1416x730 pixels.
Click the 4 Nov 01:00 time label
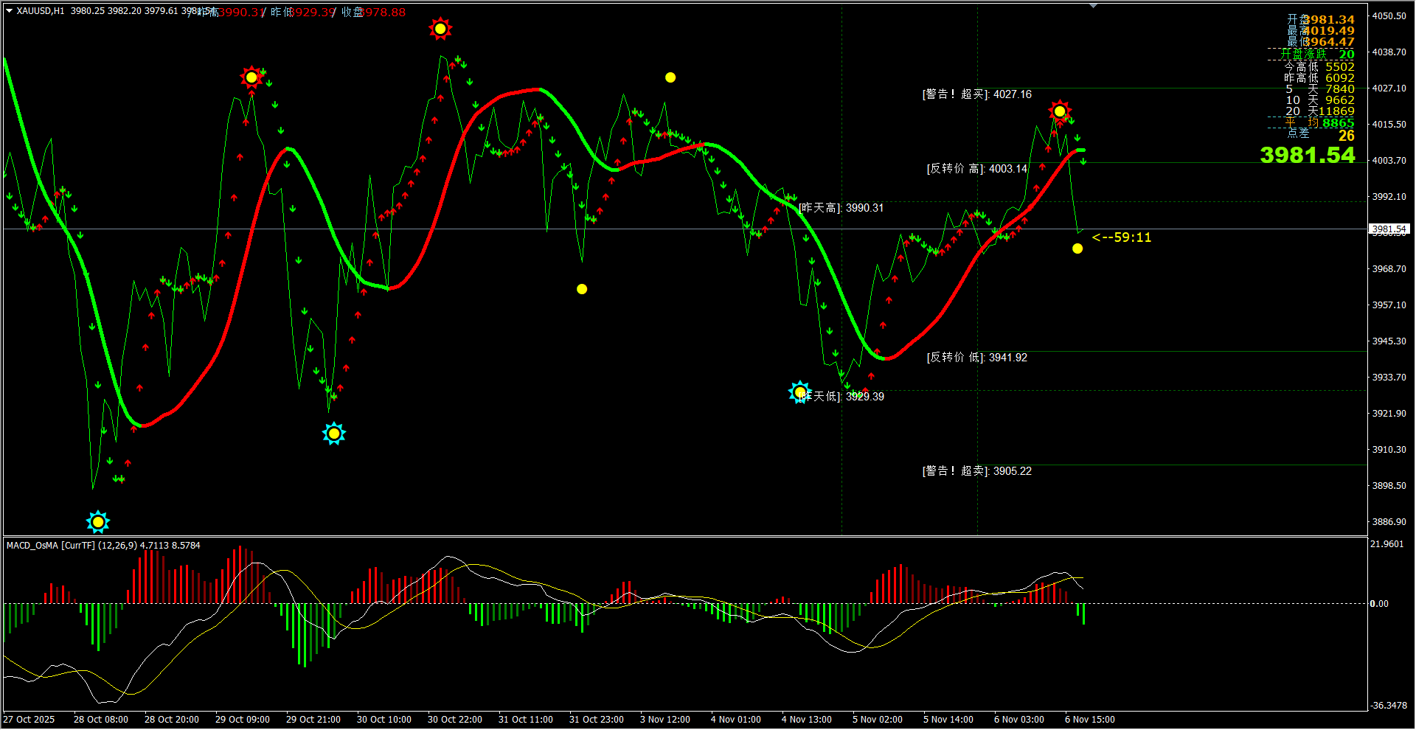pyautogui.click(x=736, y=720)
